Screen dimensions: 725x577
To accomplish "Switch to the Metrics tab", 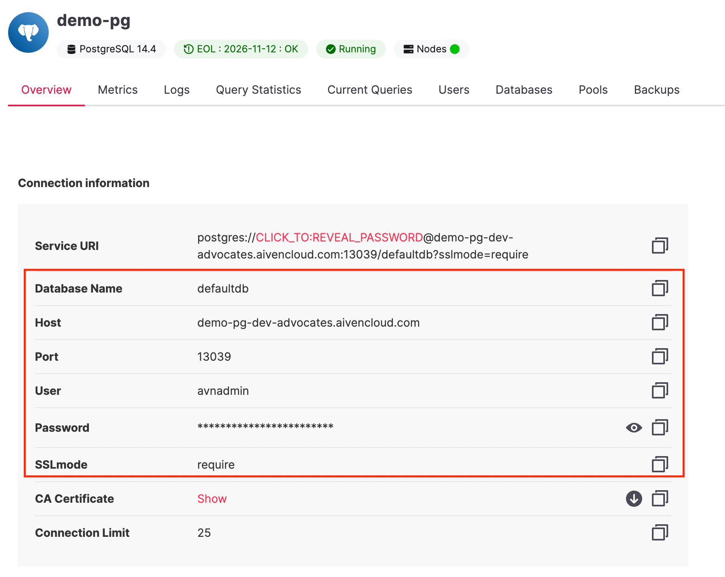I will click(118, 90).
